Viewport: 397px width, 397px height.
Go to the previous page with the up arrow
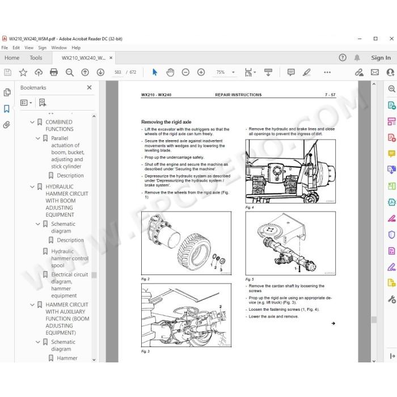tap(85, 73)
